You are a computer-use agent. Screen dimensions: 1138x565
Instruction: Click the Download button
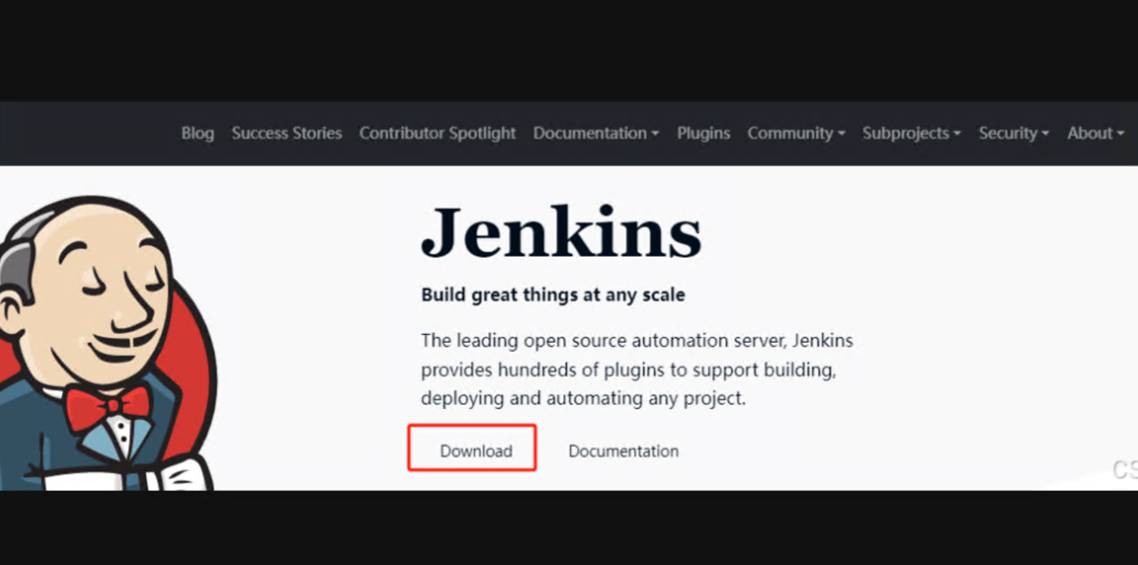coord(472,448)
